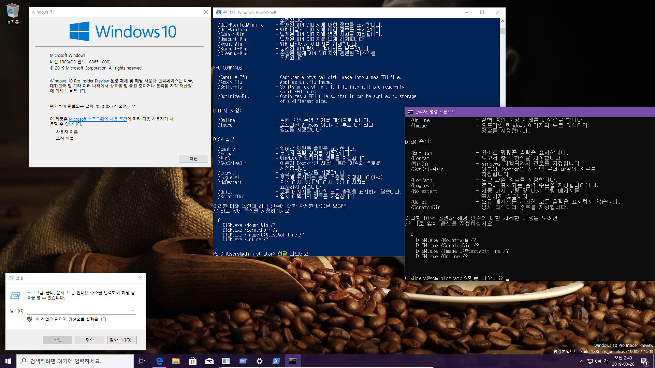This screenshot has height=368, width=655.
Task: Click the Run program icon beside description
Action: point(15,295)
